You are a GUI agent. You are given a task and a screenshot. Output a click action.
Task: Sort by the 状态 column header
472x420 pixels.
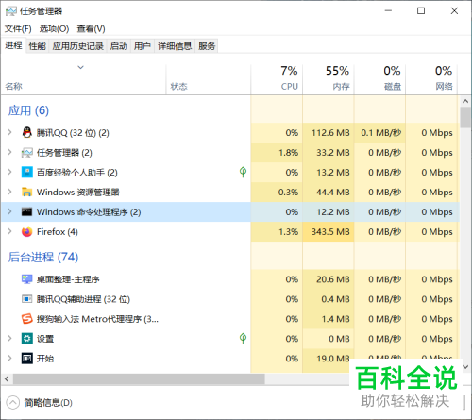pos(209,78)
